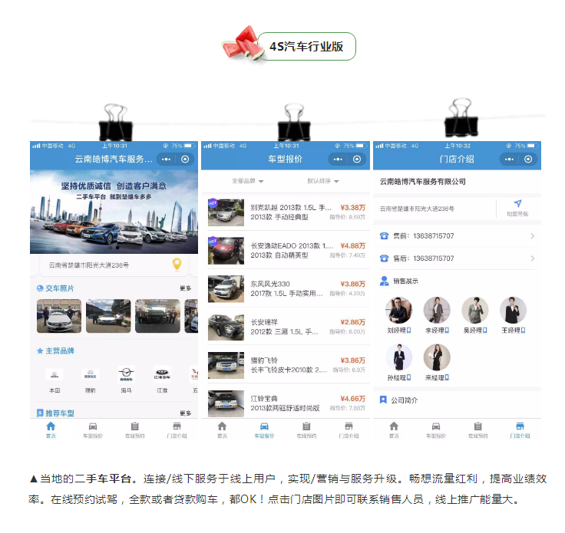Tap the circular close target on 车型报价 header
The image size is (565, 533).
click(357, 160)
